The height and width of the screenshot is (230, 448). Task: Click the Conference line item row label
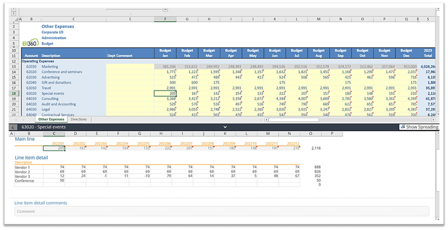click(24, 181)
